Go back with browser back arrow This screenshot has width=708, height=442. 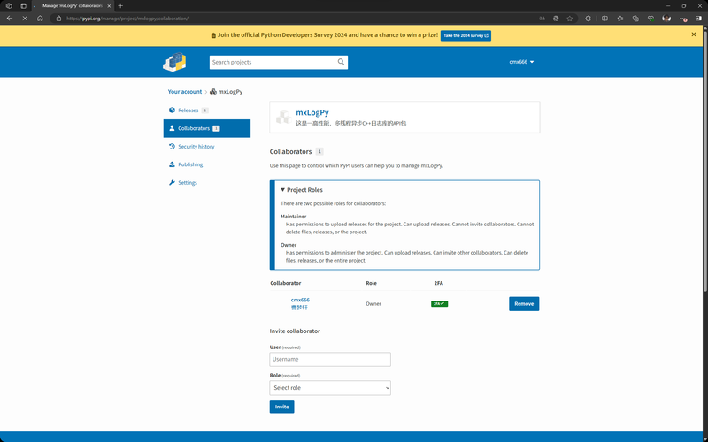(10, 19)
